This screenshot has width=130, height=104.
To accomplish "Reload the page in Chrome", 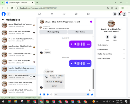I will (12, 8).
